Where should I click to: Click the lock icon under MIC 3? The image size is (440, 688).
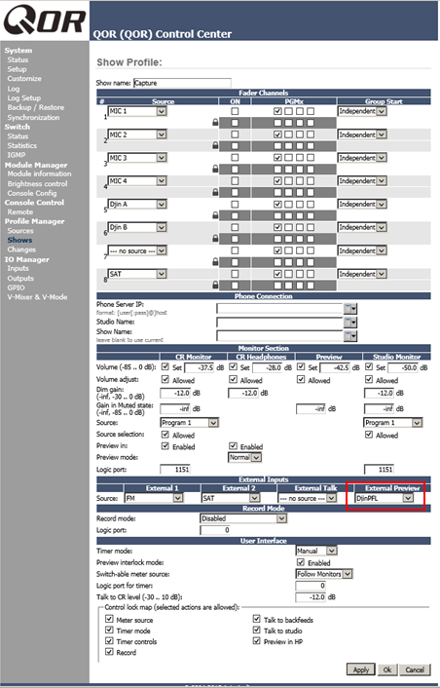pos(215,169)
